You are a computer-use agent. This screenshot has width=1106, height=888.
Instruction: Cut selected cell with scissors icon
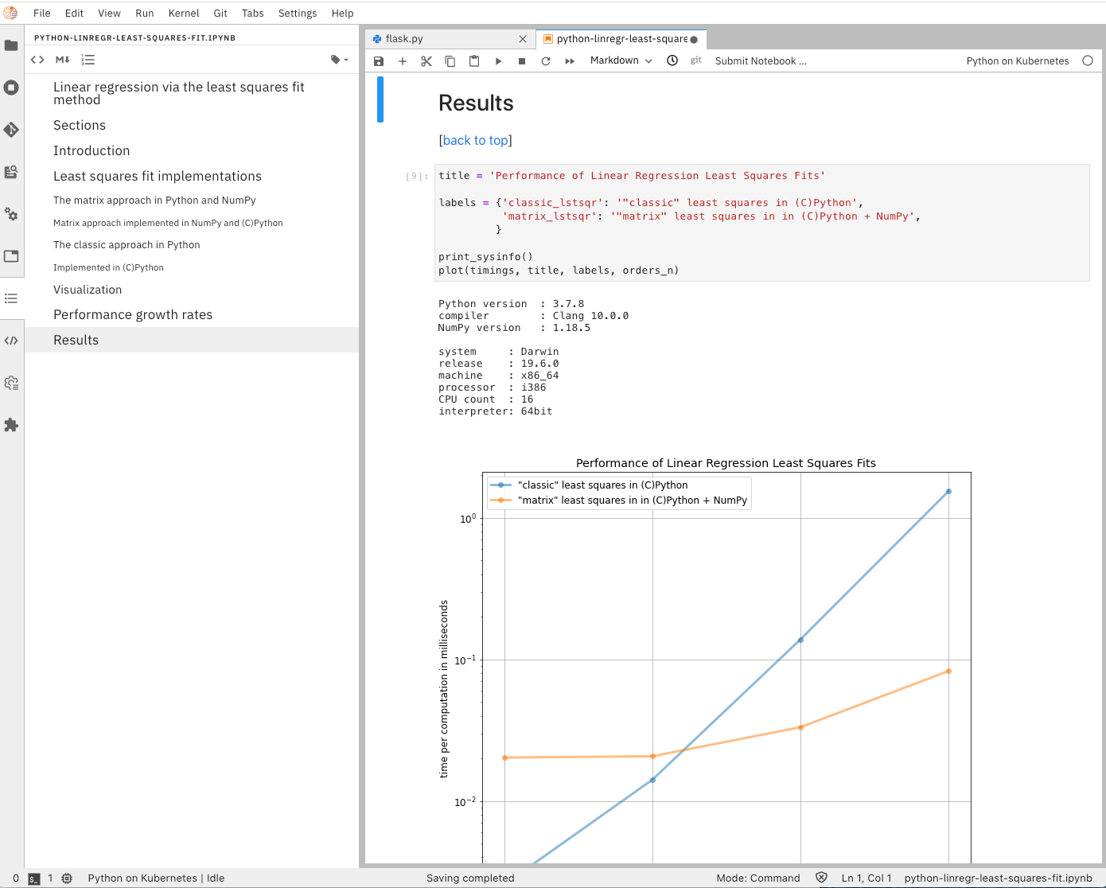coord(426,61)
